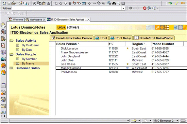Open the By Number view
This screenshot has height=124, width=187.
tap(29, 59)
